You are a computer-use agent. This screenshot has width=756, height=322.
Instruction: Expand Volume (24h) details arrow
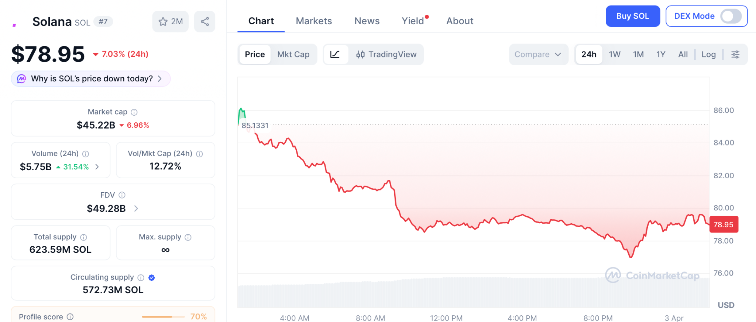coord(97,167)
